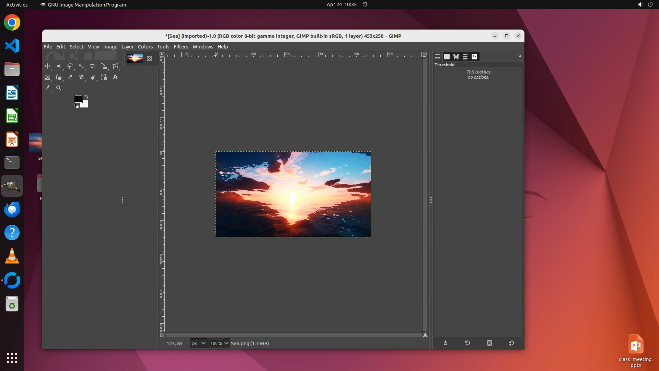The width and height of the screenshot is (659, 371).
Task: Pick the Zoom magnifier tool
Action: pos(59,88)
